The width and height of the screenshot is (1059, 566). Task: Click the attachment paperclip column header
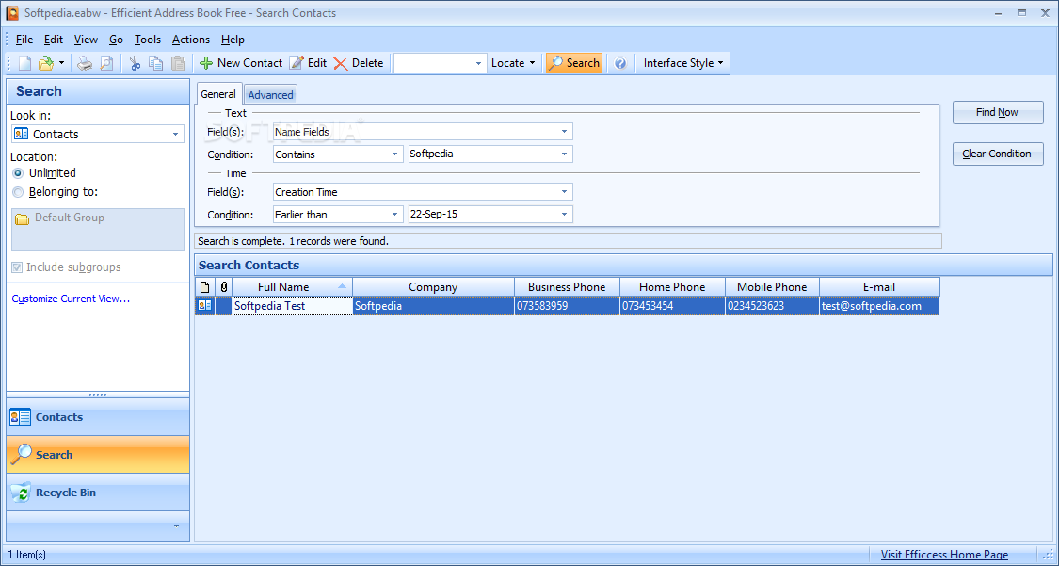coord(223,287)
